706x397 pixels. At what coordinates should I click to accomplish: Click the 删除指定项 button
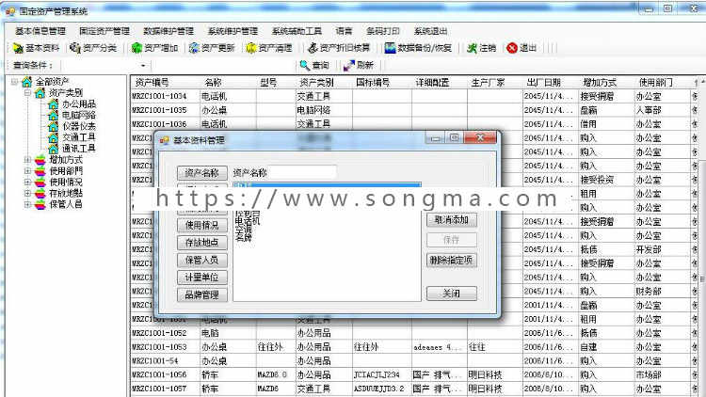click(452, 261)
